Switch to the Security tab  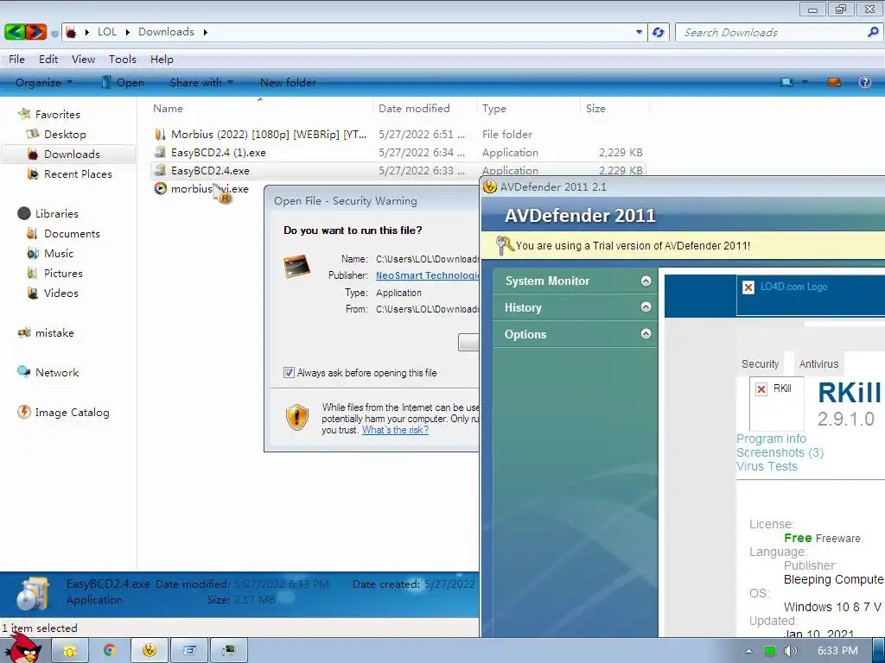(760, 363)
